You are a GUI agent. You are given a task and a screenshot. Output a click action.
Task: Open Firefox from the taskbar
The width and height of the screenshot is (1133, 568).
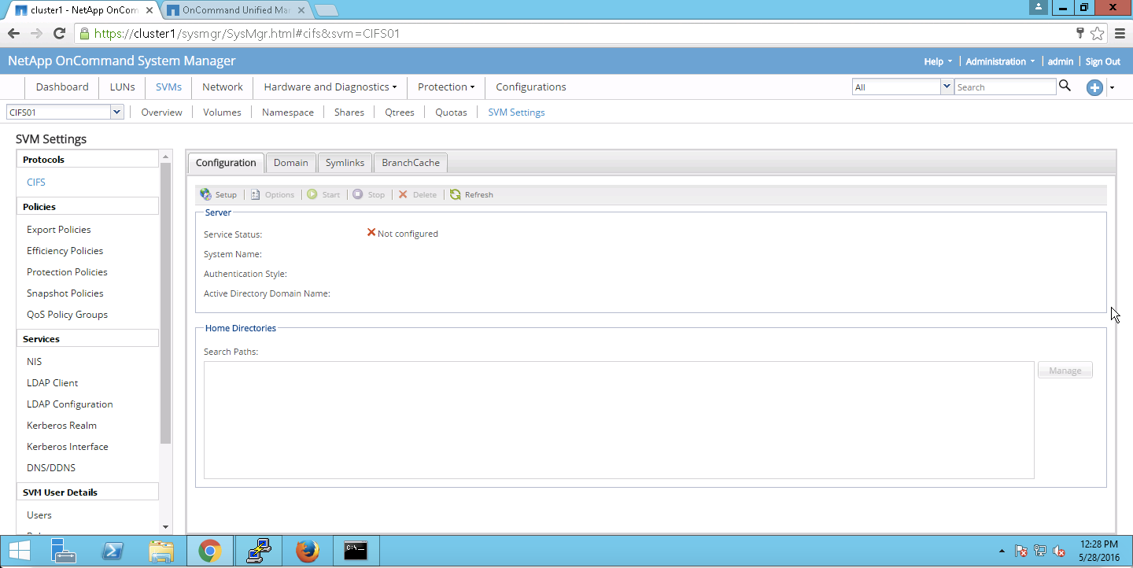pyautogui.click(x=308, y=551)
